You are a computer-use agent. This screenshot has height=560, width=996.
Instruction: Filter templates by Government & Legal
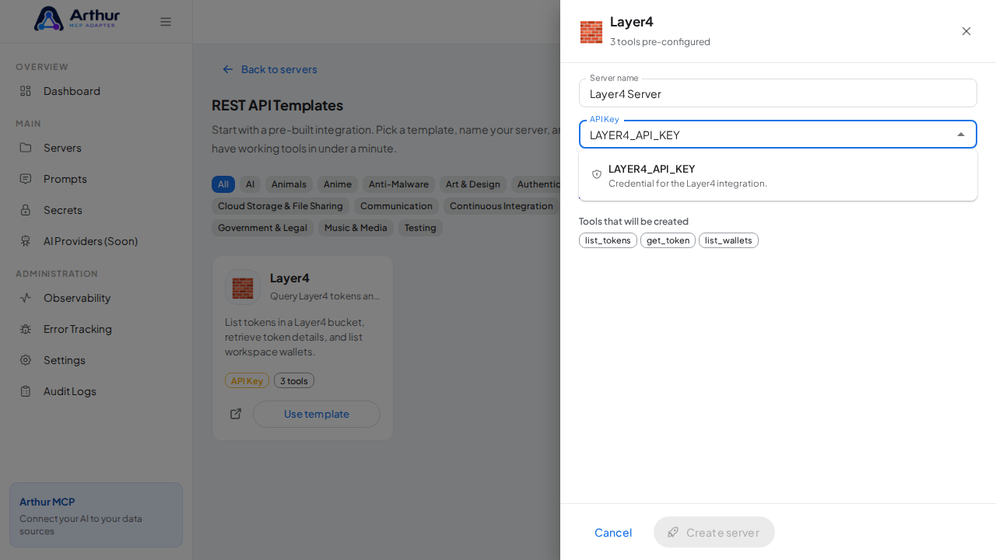(x=262, y=228)
